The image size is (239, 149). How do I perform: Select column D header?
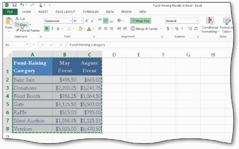pyautogui.click(x=114, y=54)
